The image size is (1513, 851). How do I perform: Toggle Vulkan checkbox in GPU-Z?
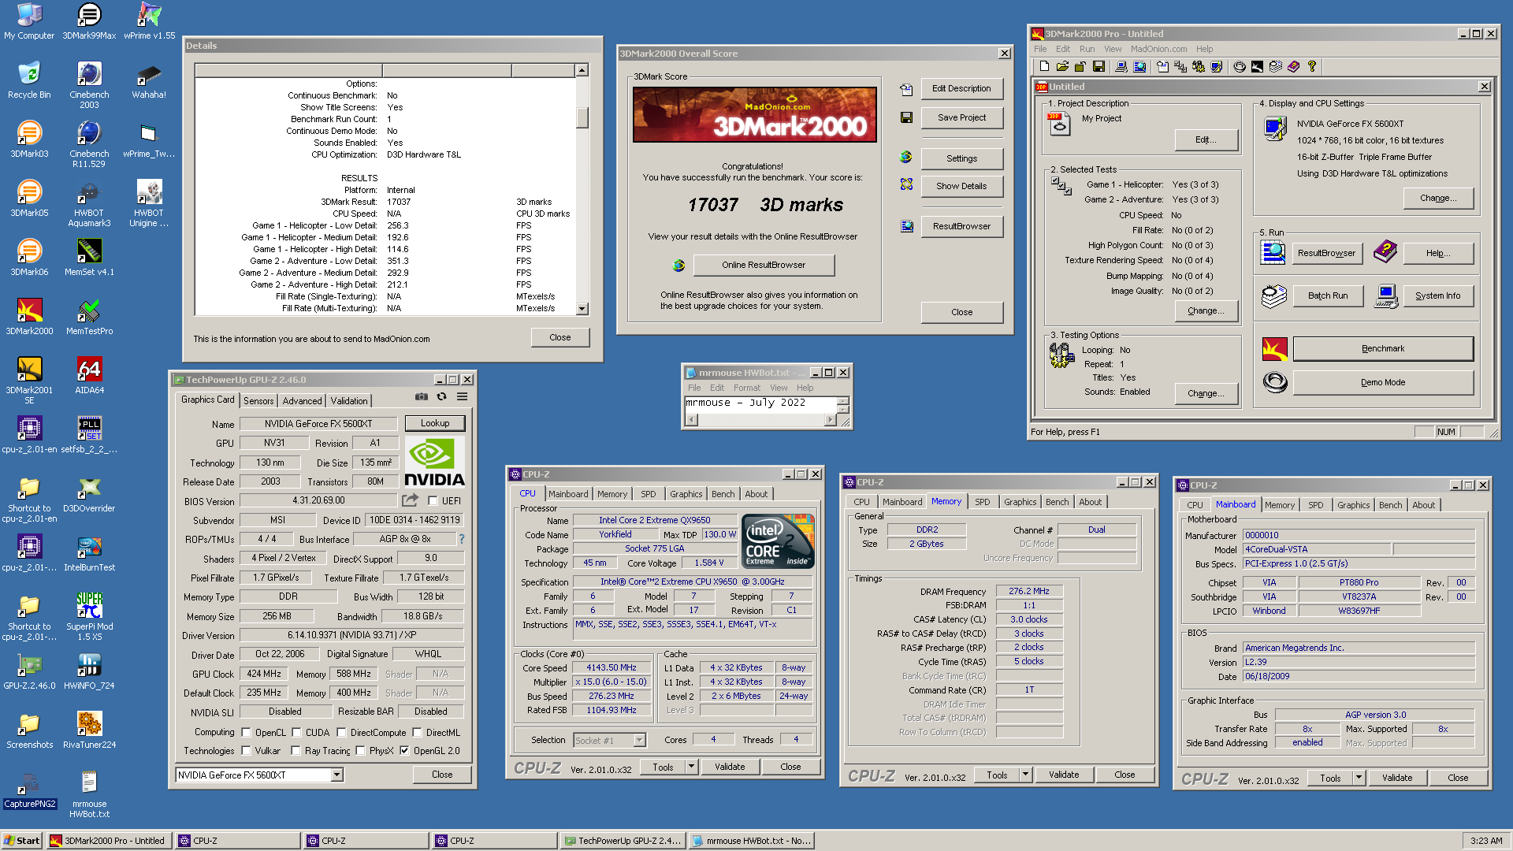point(246,750)
